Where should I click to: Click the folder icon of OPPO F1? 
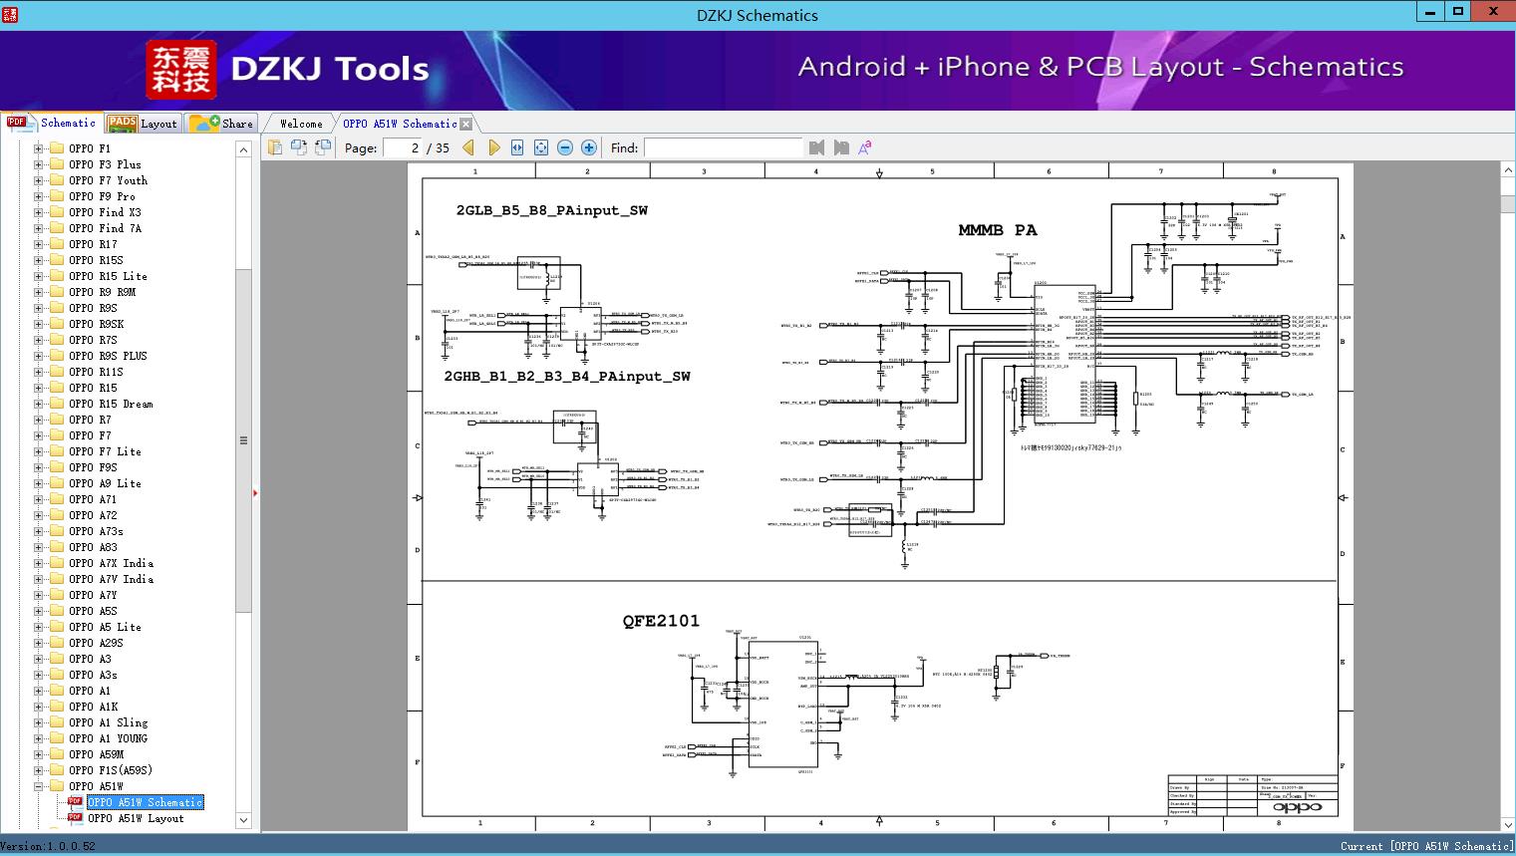57,148
